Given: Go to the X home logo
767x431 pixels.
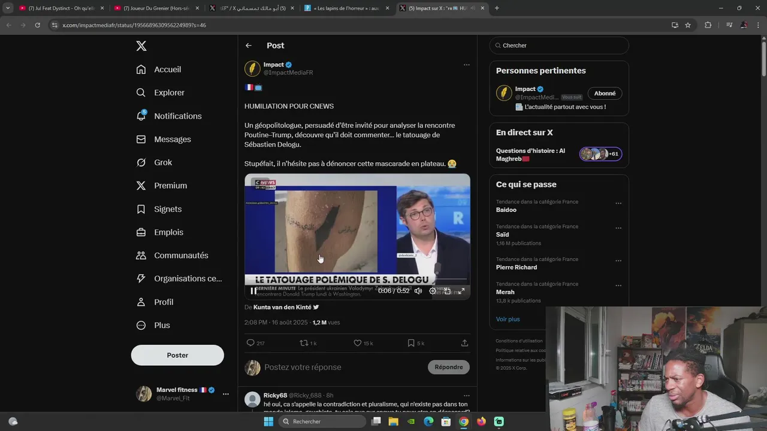Looking at the screenshot, I should [x=141, y=46].
